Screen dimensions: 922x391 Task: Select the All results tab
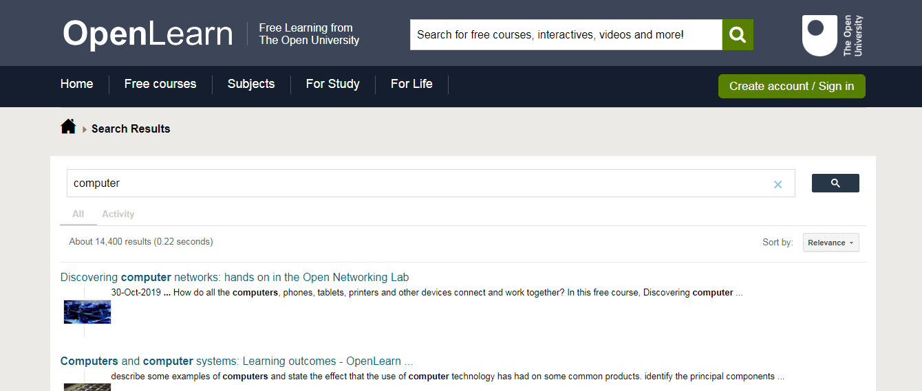pos(78,214)
